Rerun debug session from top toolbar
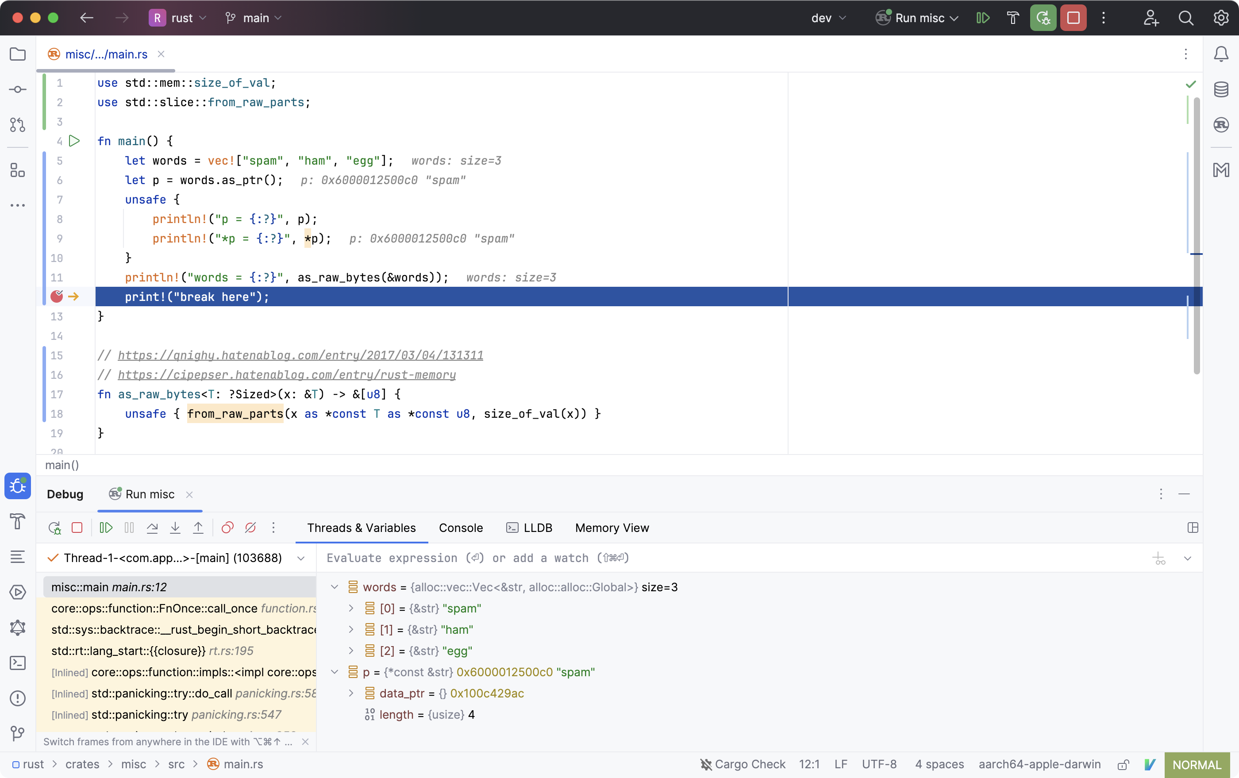This screenshot has width=1239, height=778. pos(1043,18)
